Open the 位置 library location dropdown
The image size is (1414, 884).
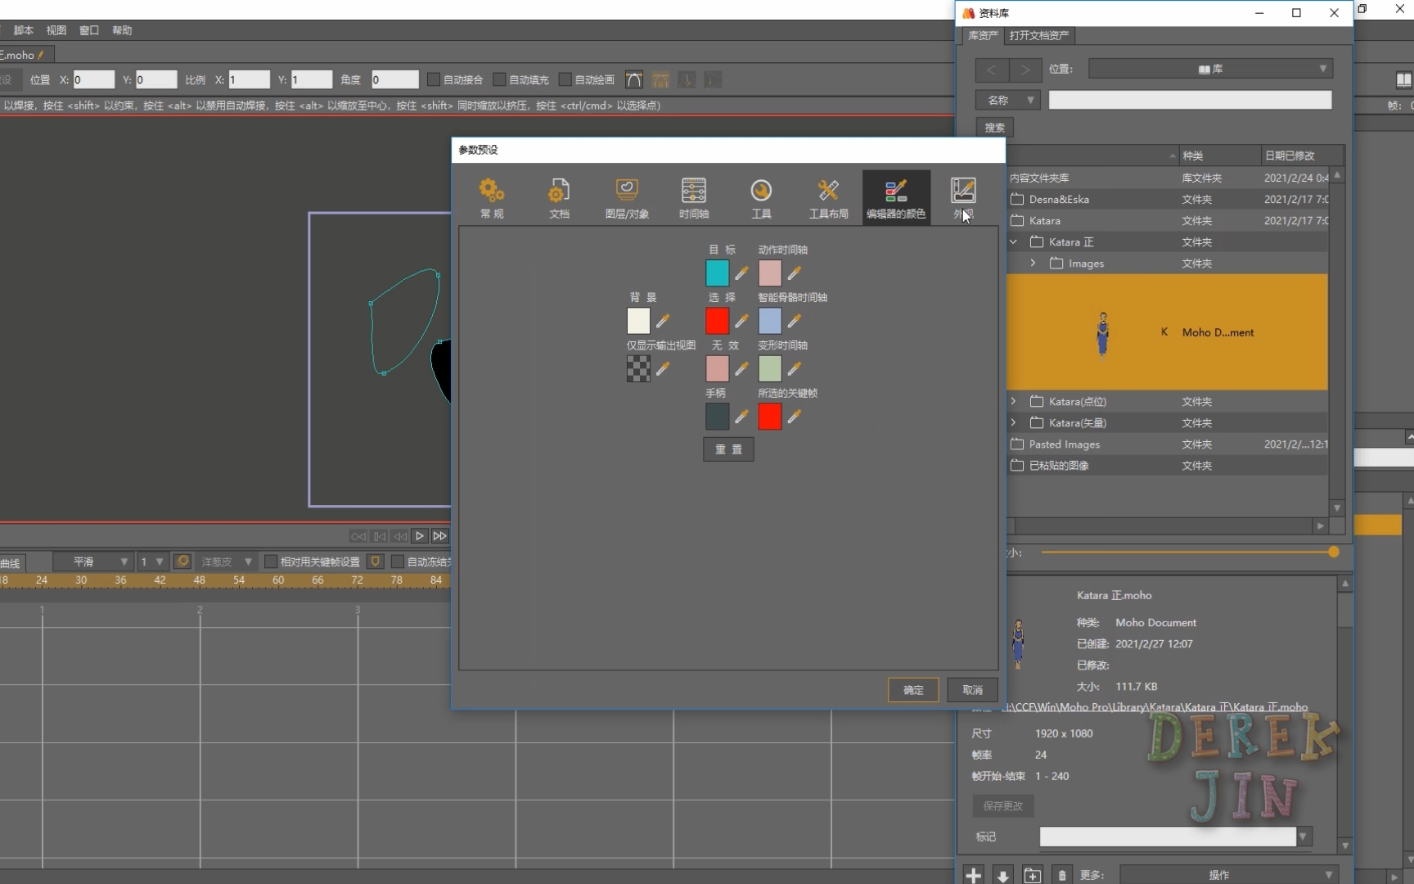(x=1210, y=69)
